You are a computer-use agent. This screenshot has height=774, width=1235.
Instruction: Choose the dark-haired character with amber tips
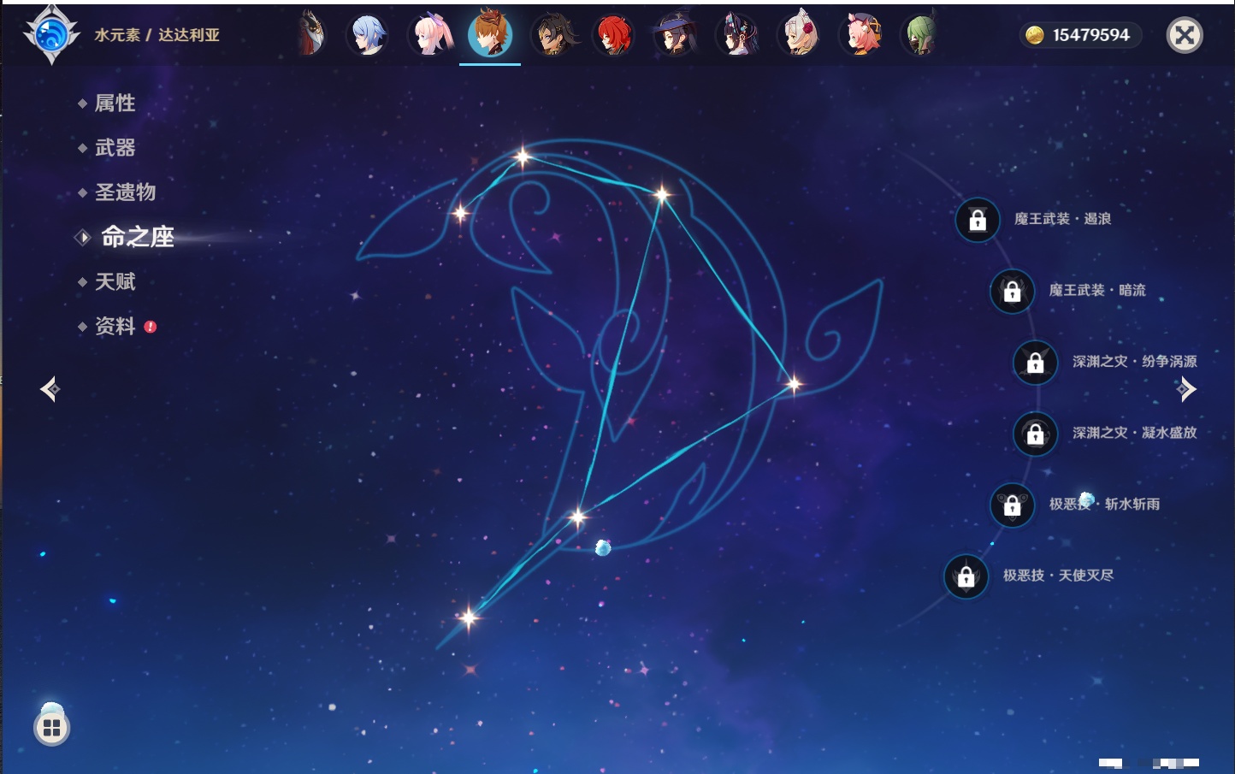(553, 35)
